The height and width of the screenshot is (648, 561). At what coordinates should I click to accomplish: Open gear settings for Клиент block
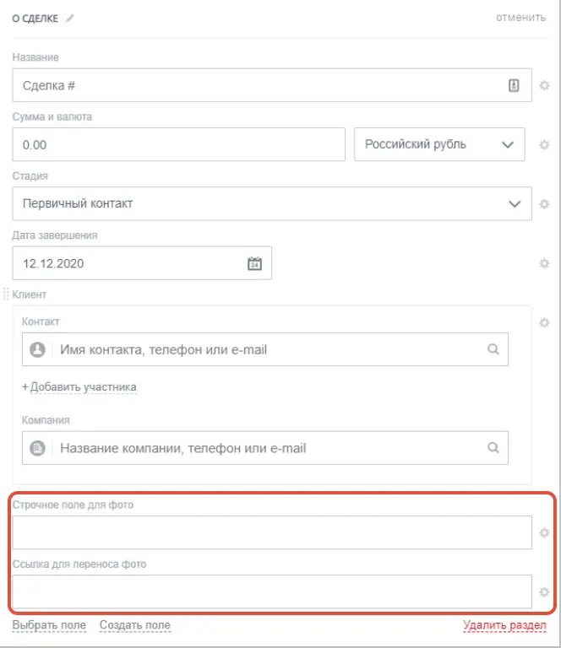pos(544,323)
